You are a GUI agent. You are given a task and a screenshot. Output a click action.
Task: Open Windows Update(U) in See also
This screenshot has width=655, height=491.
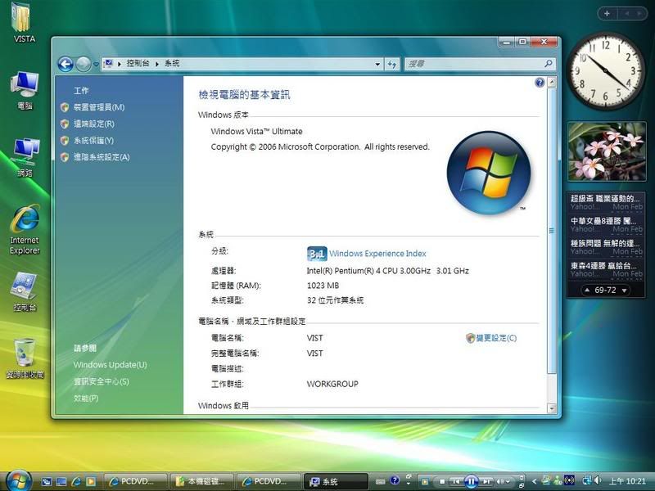pos(111,364)
